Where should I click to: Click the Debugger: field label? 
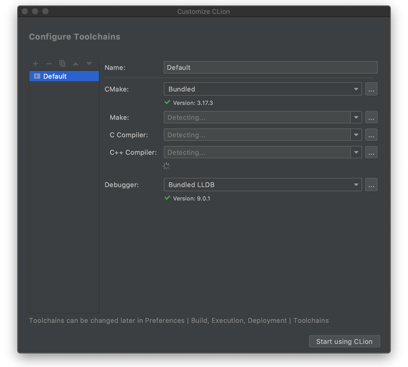122,185
